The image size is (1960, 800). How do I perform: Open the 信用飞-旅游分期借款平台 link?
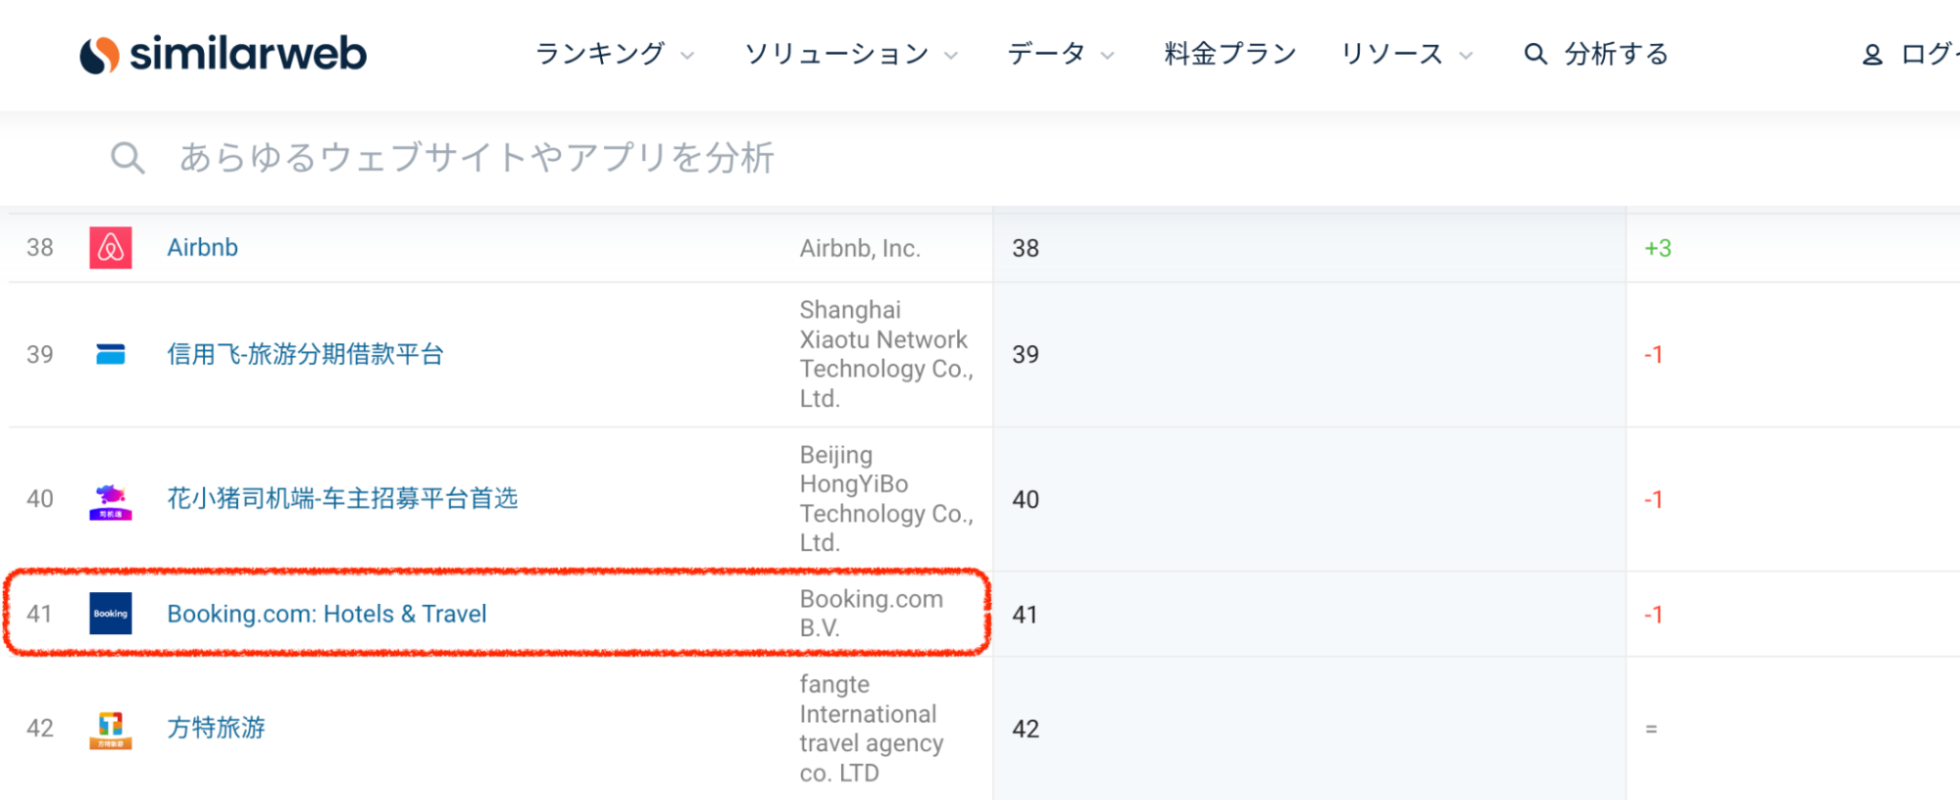[x=305, y=354]
